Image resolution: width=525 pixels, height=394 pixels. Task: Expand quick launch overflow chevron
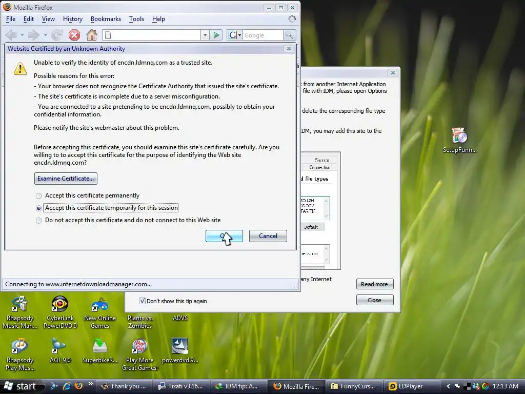tap(90, 384)
